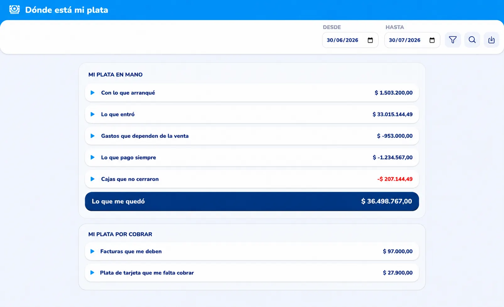
Task: Click the magnifier search button
Action: point(472,40)
